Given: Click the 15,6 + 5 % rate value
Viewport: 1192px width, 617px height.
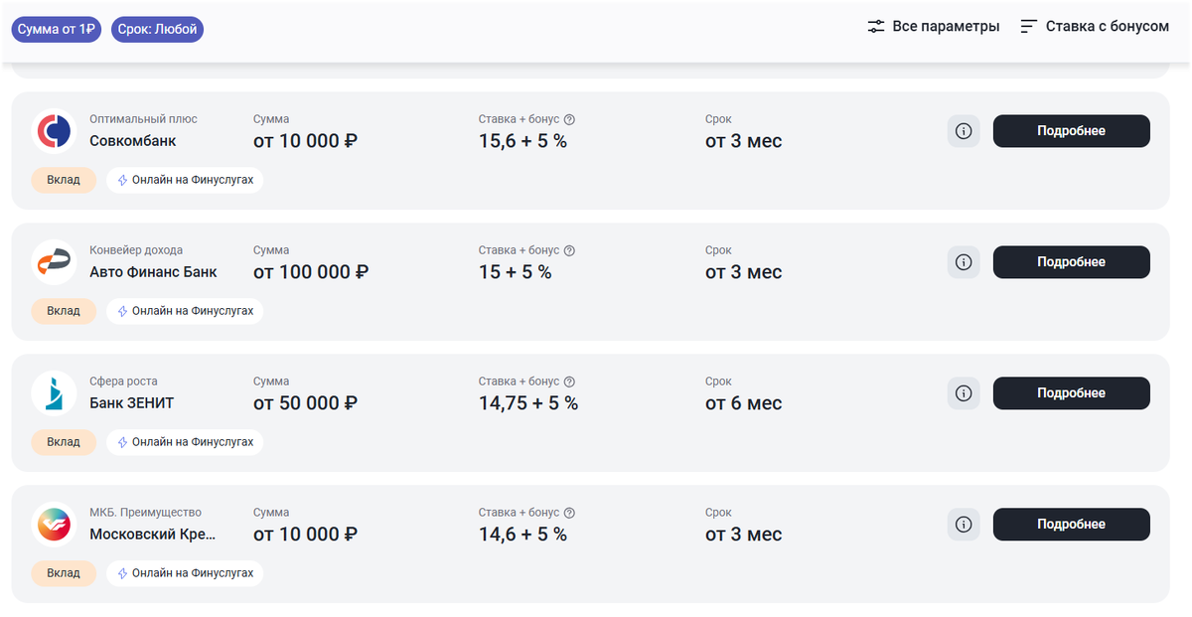Looking at the screenshot, I should (522, 141).
